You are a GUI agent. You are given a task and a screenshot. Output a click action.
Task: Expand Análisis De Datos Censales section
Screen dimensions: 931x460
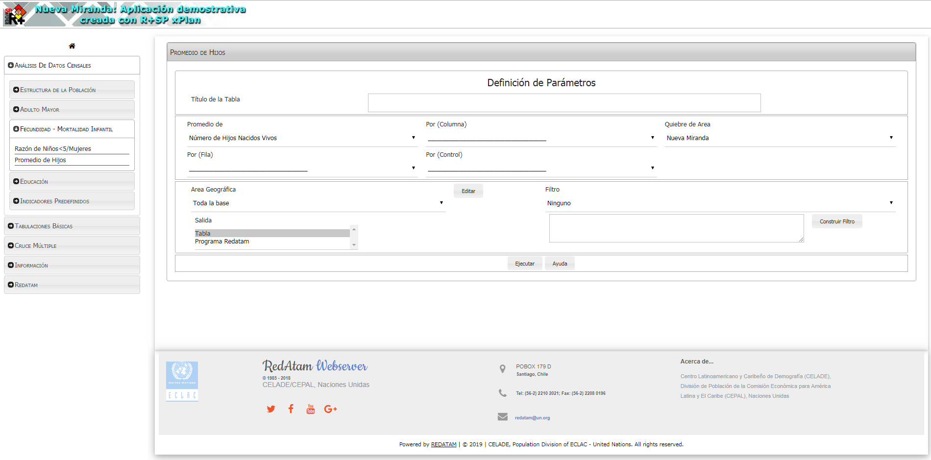click(x=72, y=65)
